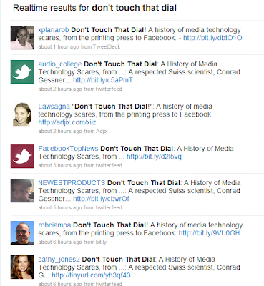The width and height of the screenshot is (264, 286).
Task: Open xplanarob's profile photo
Action: pos(22,38)
